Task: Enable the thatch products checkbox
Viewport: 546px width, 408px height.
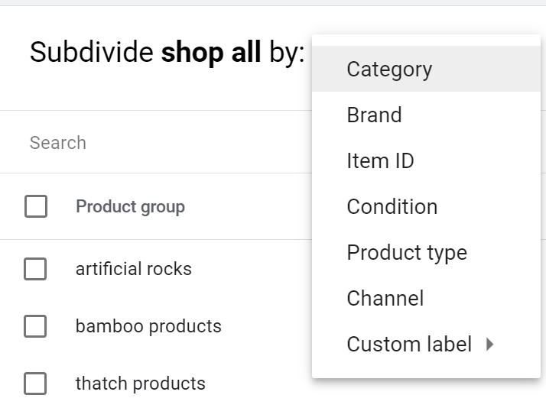Action: 36,384
